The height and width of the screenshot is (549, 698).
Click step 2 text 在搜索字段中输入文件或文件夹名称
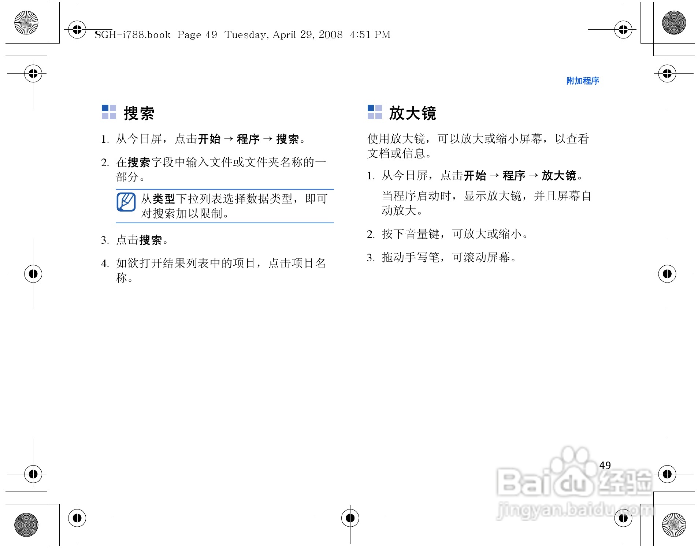pos(214,169)
